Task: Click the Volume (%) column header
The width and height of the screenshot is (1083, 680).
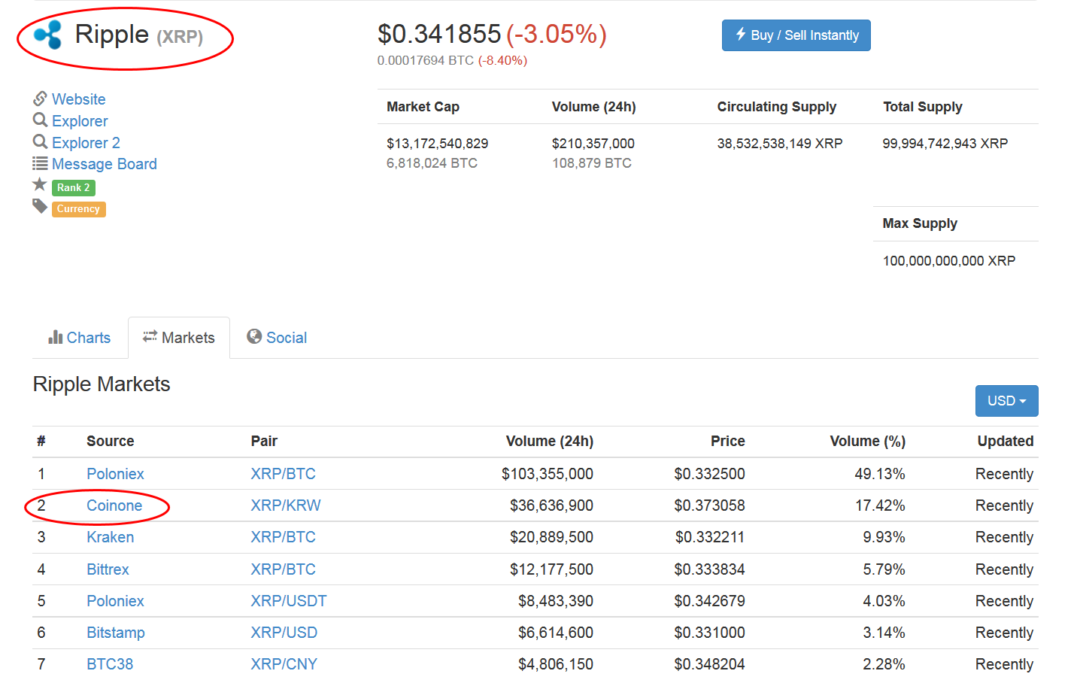Action: (x=868, y=441)
